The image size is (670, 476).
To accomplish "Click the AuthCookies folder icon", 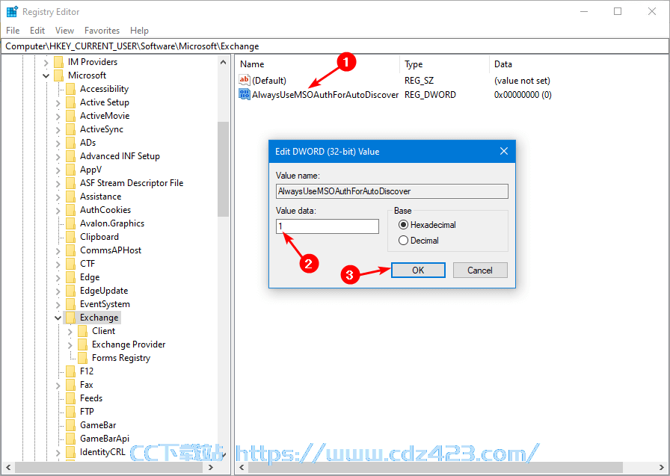I will [70, 210].
